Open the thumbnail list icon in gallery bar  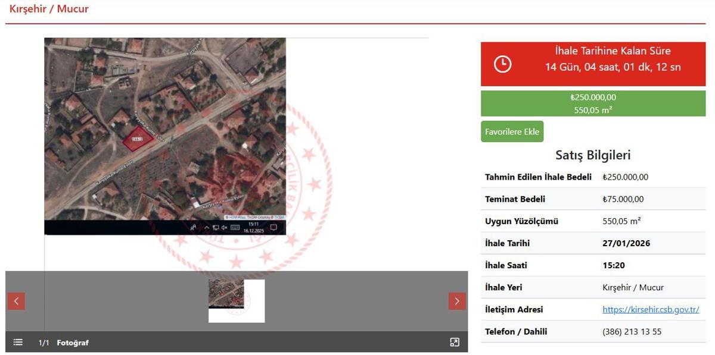[18, 342]
